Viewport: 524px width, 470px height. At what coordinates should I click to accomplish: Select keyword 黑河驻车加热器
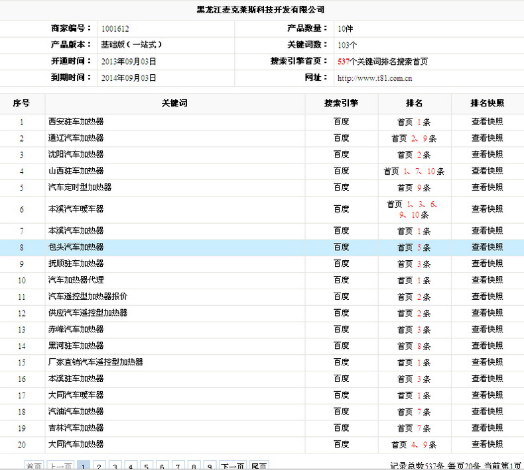[76, 346]
